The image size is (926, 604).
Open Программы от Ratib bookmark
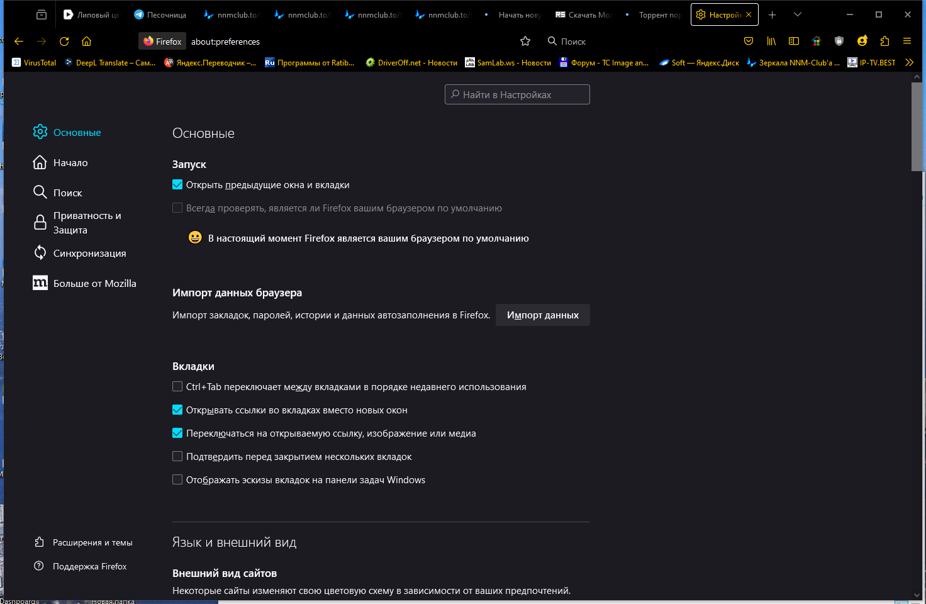(310, 62)
